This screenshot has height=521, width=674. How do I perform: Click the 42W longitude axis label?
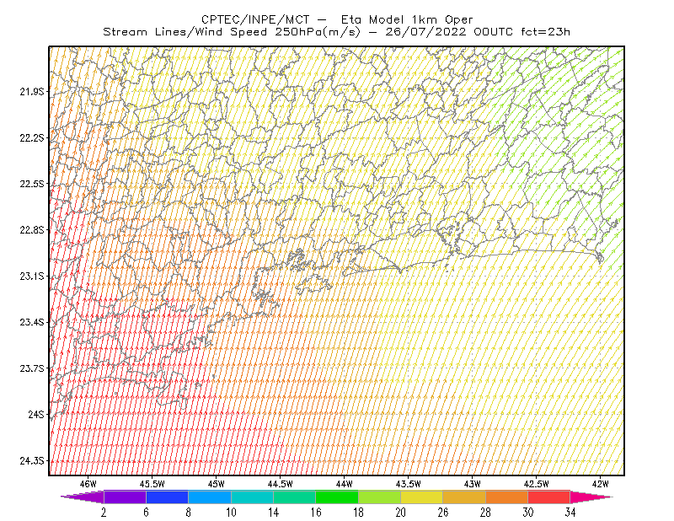click(601, 484)
